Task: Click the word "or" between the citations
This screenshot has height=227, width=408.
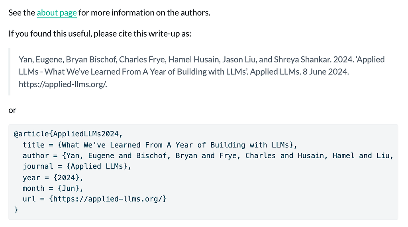Action: tap(12, 110)
